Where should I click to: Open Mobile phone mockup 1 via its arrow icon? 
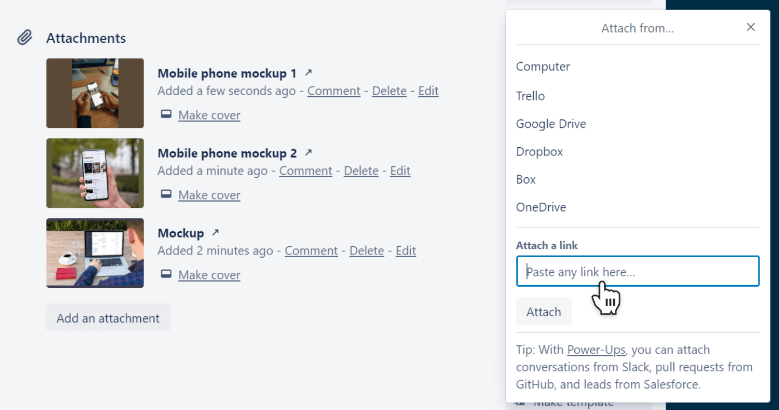click(x=309, y=72)
